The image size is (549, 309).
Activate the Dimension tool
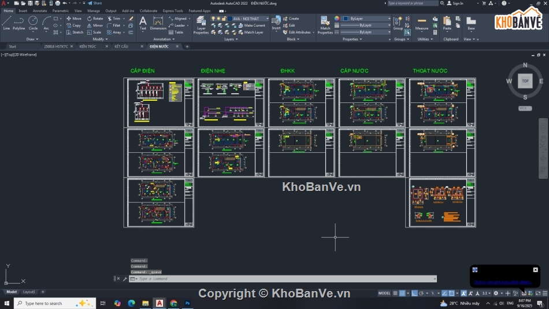pyautogui.click(x=158, y=22)
